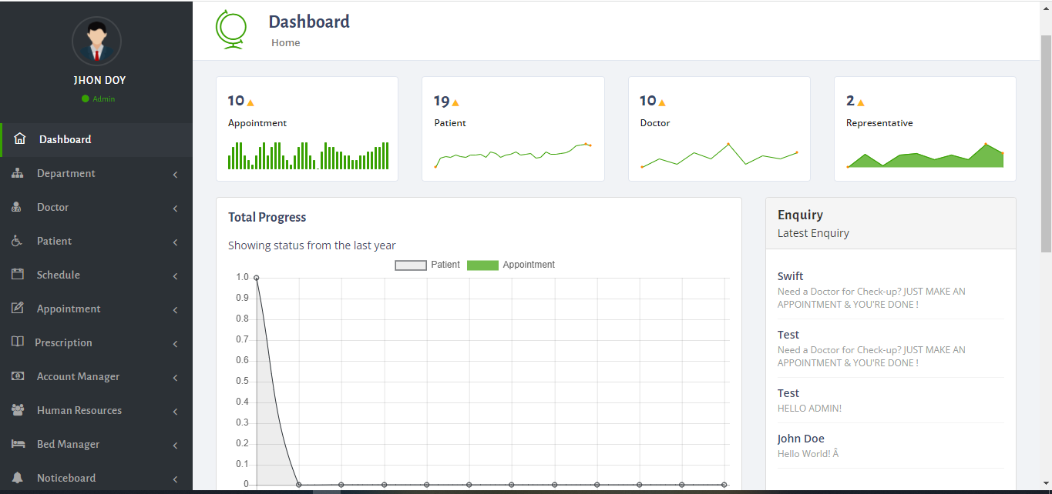Open the Dashboard menu item
1052x494 pixels.
[x=66, y=139]
